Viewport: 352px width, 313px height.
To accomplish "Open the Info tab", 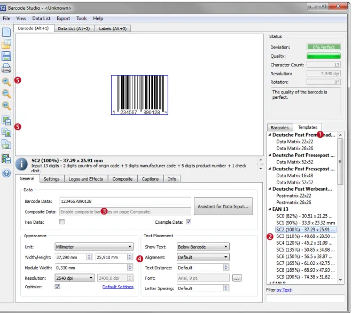I will click(x=172, y=179).
